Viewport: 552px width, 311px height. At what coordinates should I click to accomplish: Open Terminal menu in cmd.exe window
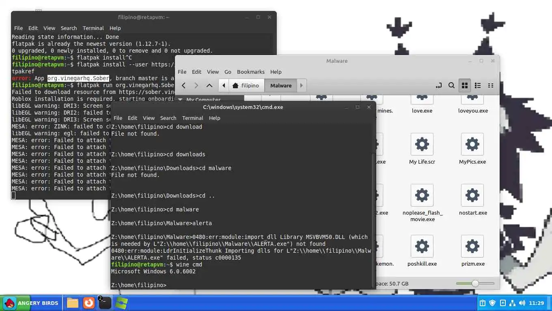pos(192,118)
